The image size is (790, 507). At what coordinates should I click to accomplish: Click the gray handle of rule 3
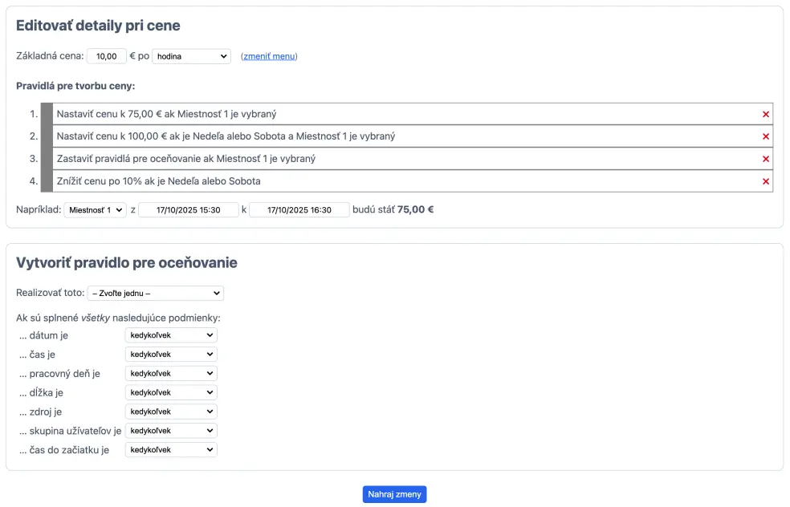tap(47, 159)
